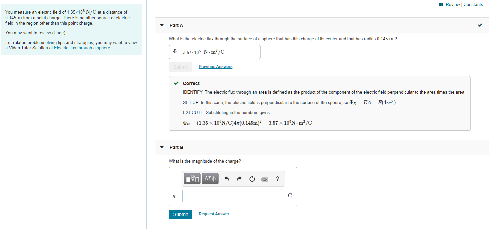Image resolution: width=494 pixels, height=229 pixels.
Task: Click the redo arrow in the equation toolbar
Action: pyautogui.click(x=239, y=179)
